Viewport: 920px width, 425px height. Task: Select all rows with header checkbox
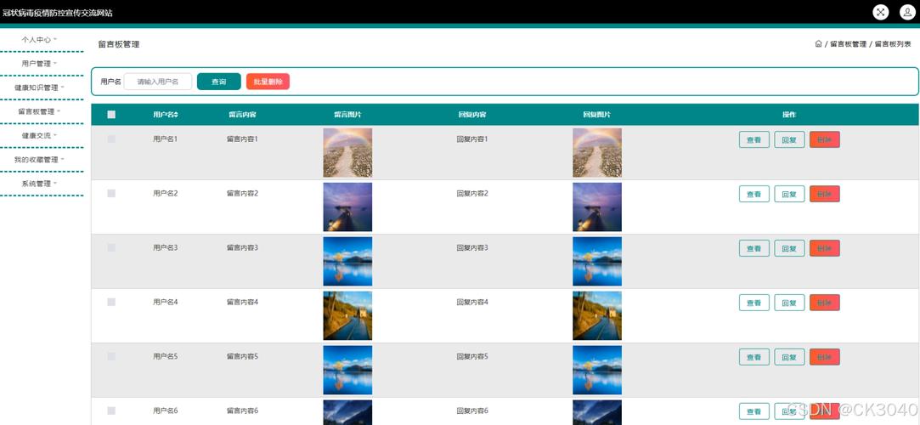(x=111, y=115)
